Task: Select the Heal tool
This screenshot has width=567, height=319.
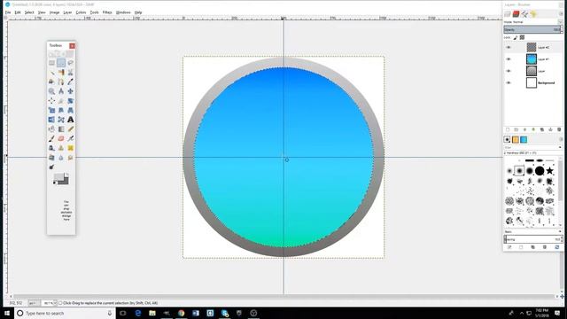Action: click(x=71, y=148)
